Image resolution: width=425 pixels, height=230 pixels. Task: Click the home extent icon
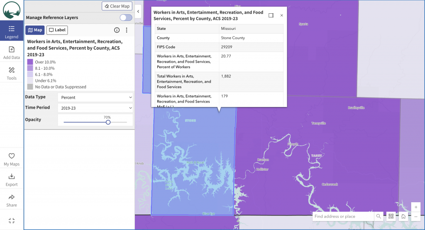403,216
